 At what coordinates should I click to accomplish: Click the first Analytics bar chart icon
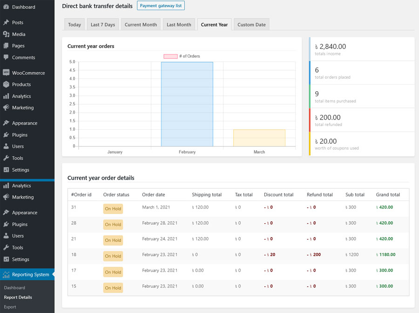click(6, 96)
